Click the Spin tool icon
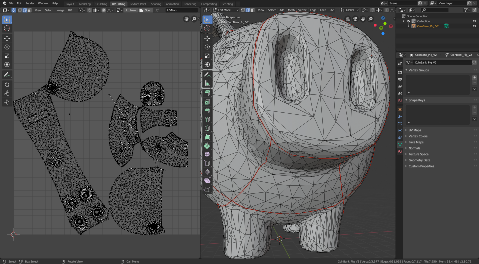The height and width of the screenshot is (264, 479). (x=207, y=146)
